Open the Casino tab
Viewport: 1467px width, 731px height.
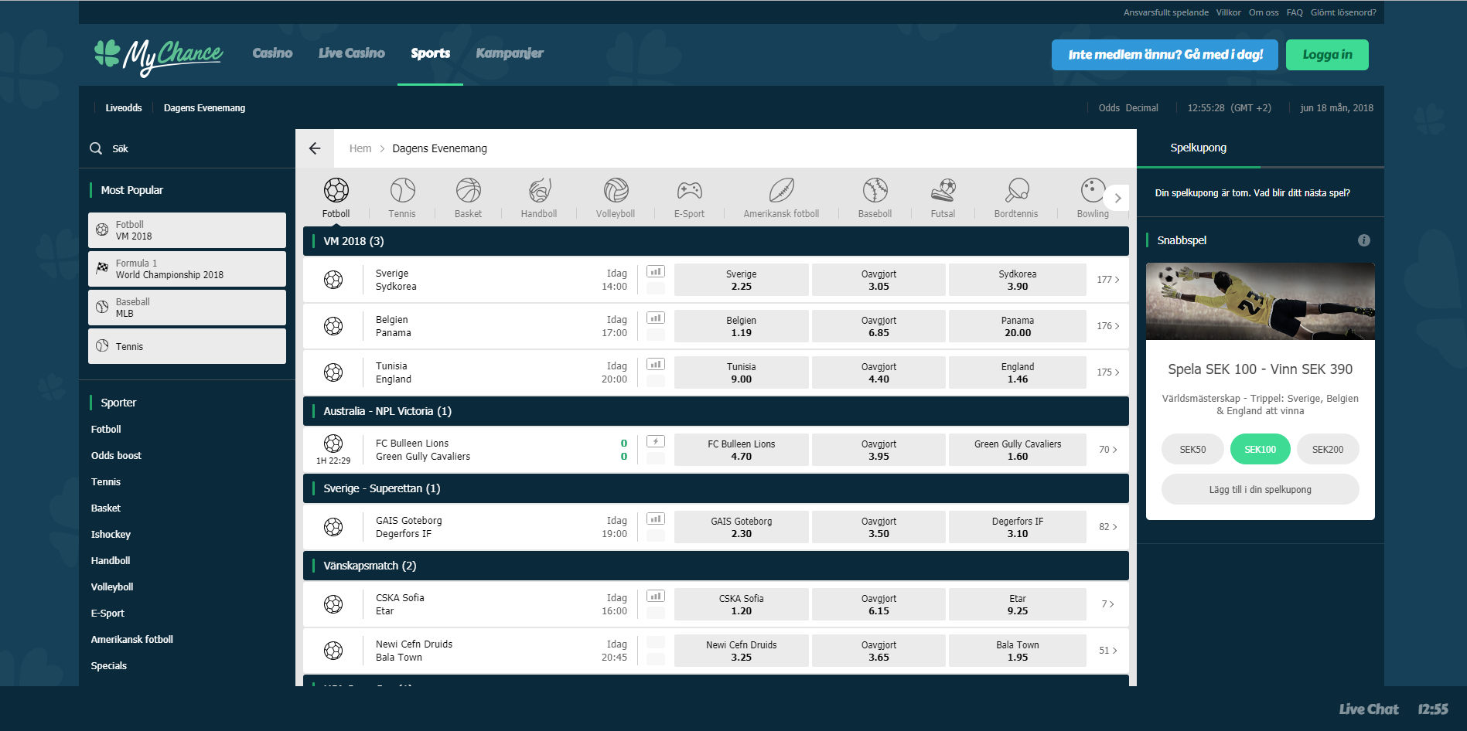[x=272, y=53]
